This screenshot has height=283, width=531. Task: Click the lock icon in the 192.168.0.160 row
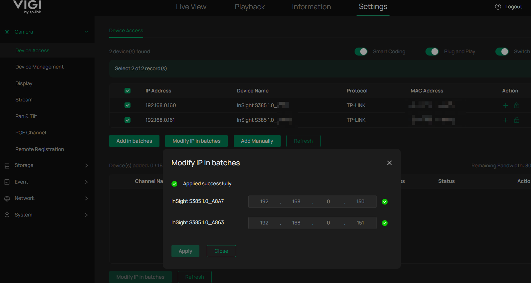pyautogui.click(x=517, y=105)
